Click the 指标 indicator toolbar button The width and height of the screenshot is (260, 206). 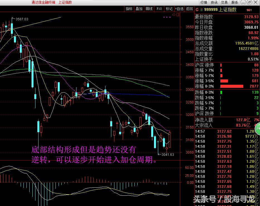[129, 9]
